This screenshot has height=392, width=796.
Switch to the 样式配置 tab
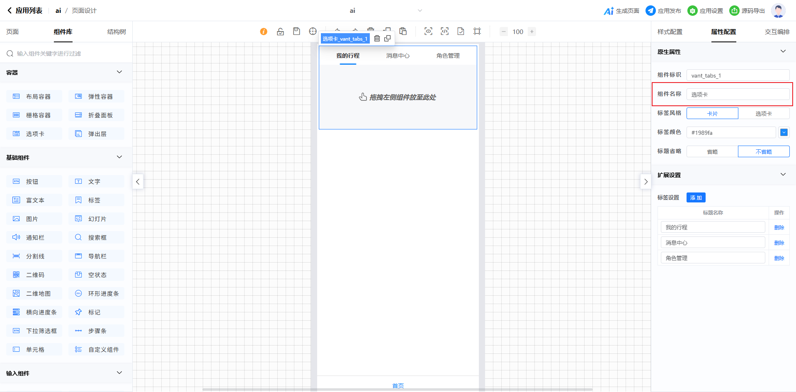coord(670,32)
